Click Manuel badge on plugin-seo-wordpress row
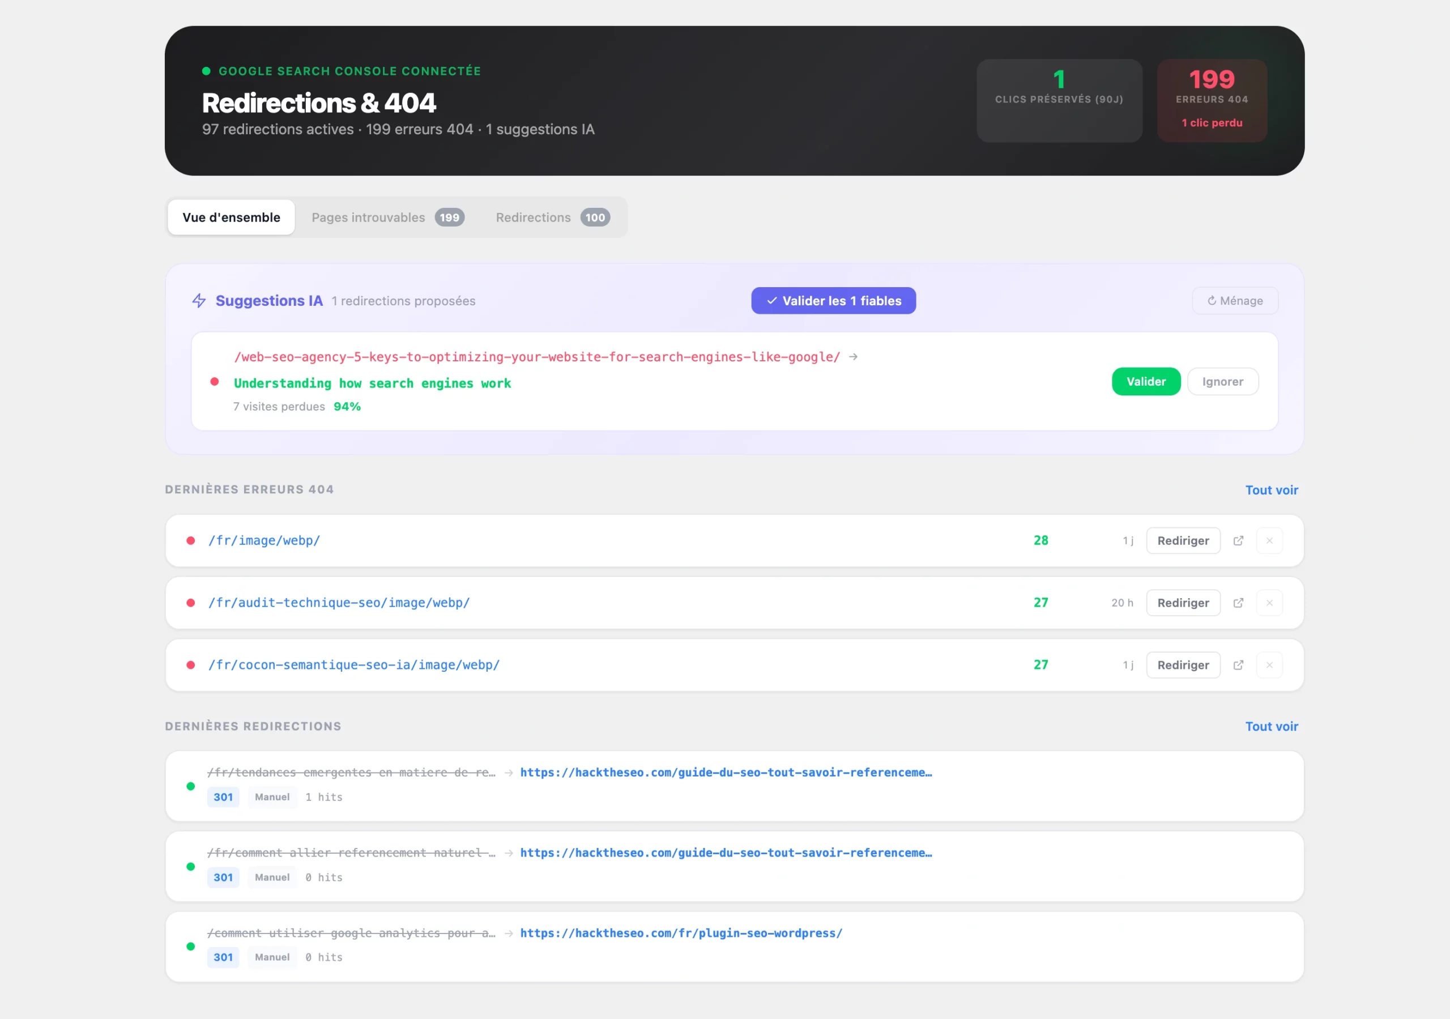The image size is (1450, 1019). coord(272,957)
